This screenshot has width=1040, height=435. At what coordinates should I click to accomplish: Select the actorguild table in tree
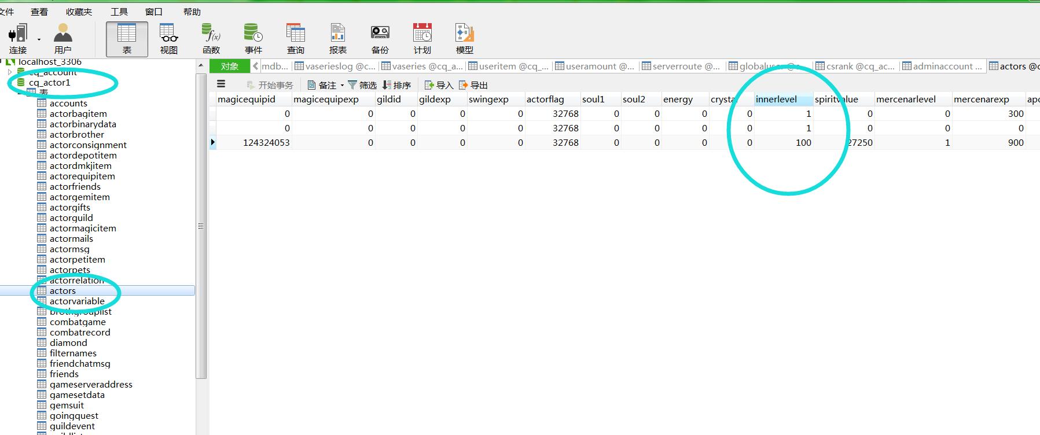71,218
